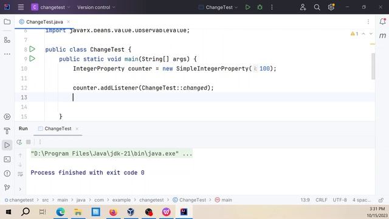Image resolution: width=389 pixels, height=219 pixels.
Task: Open the main hamburger menu
Action: 21,7
